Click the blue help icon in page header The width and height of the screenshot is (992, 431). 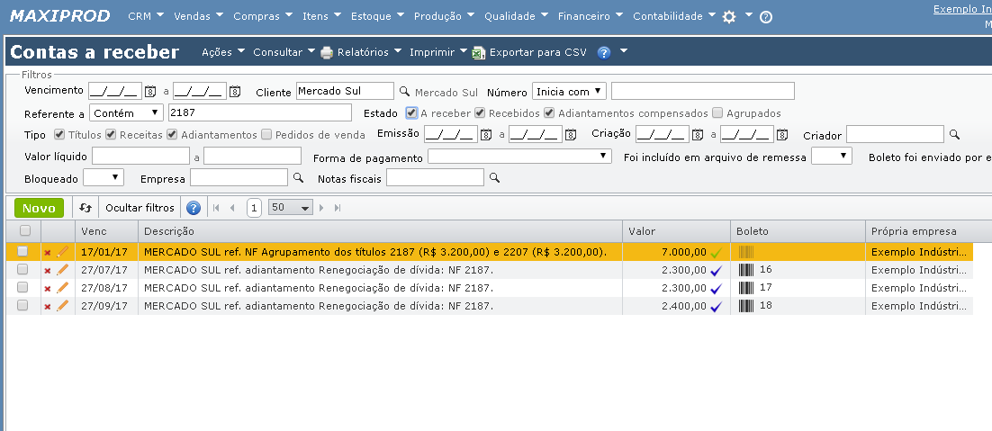pos(604,52)
